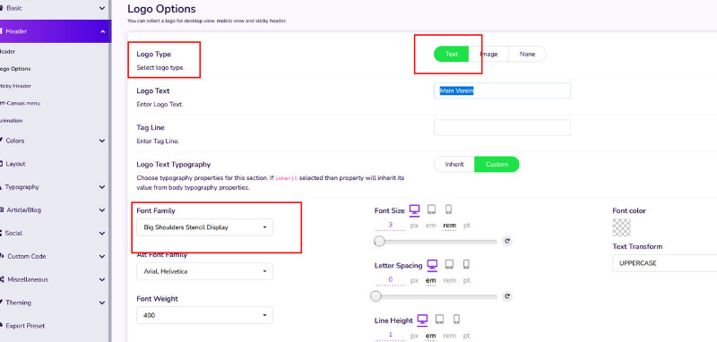717x342 pixels.
Task: Click the Layout icon in sidebar
Action: [2, 164]
